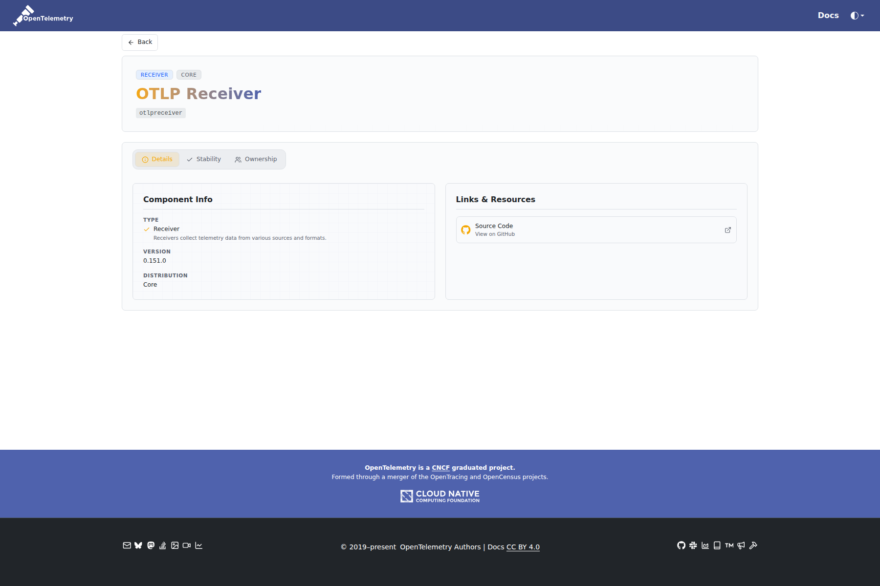The image size is (880, 586).
Task: Click the RECEIVER badge
Action: 154,75
